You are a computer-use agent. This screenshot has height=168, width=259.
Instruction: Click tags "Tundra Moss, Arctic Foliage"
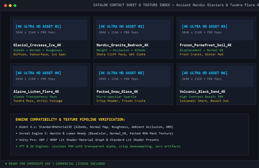click(38, 101)
